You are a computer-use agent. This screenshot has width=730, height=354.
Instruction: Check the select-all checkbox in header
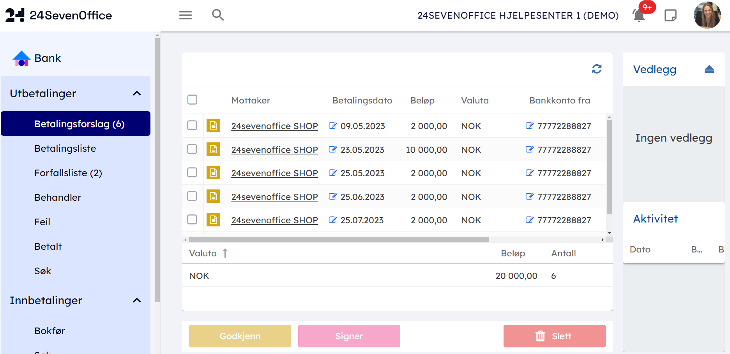pos(192,100)
